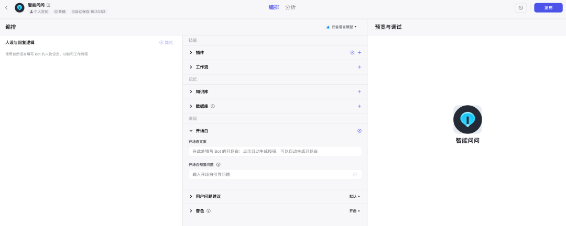Click the 草稿 draft status tag

[x=60, y=12]
